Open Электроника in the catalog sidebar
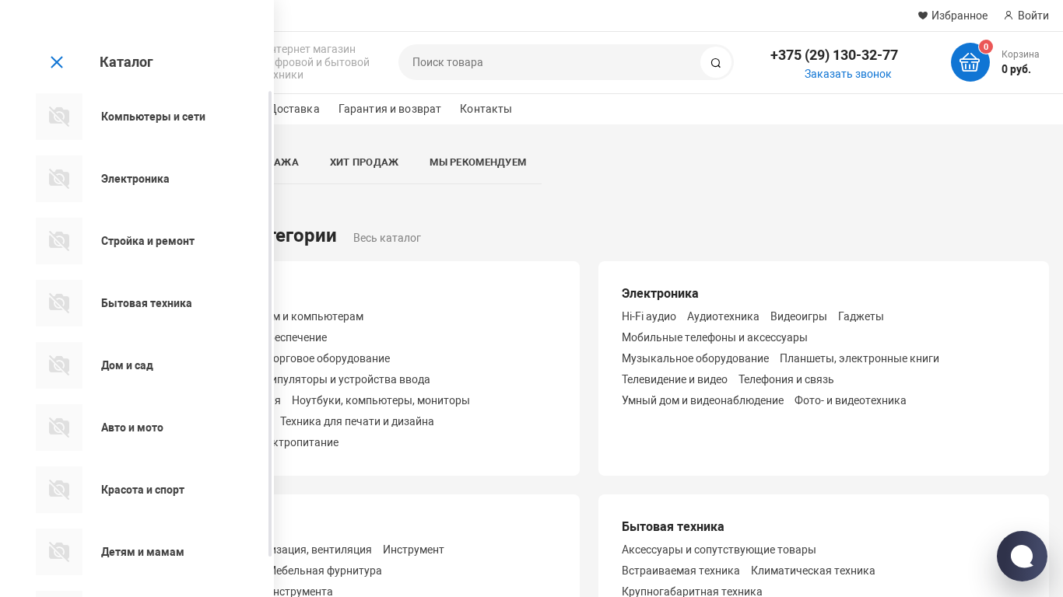The image size is (1063, 597). 135,179
